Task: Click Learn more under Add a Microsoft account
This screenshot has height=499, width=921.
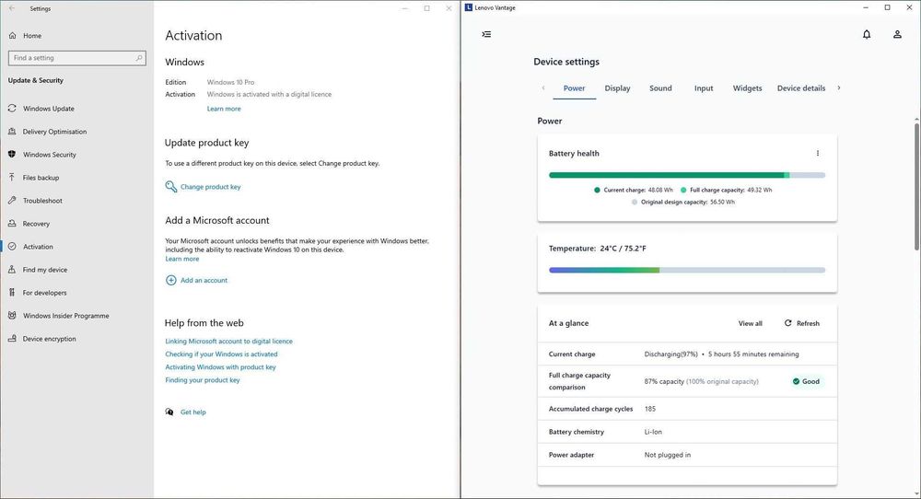Action: tap(182, 259)
